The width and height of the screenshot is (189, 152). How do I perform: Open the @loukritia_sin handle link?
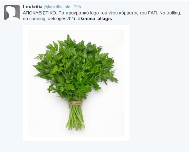[x=57, y=7]
